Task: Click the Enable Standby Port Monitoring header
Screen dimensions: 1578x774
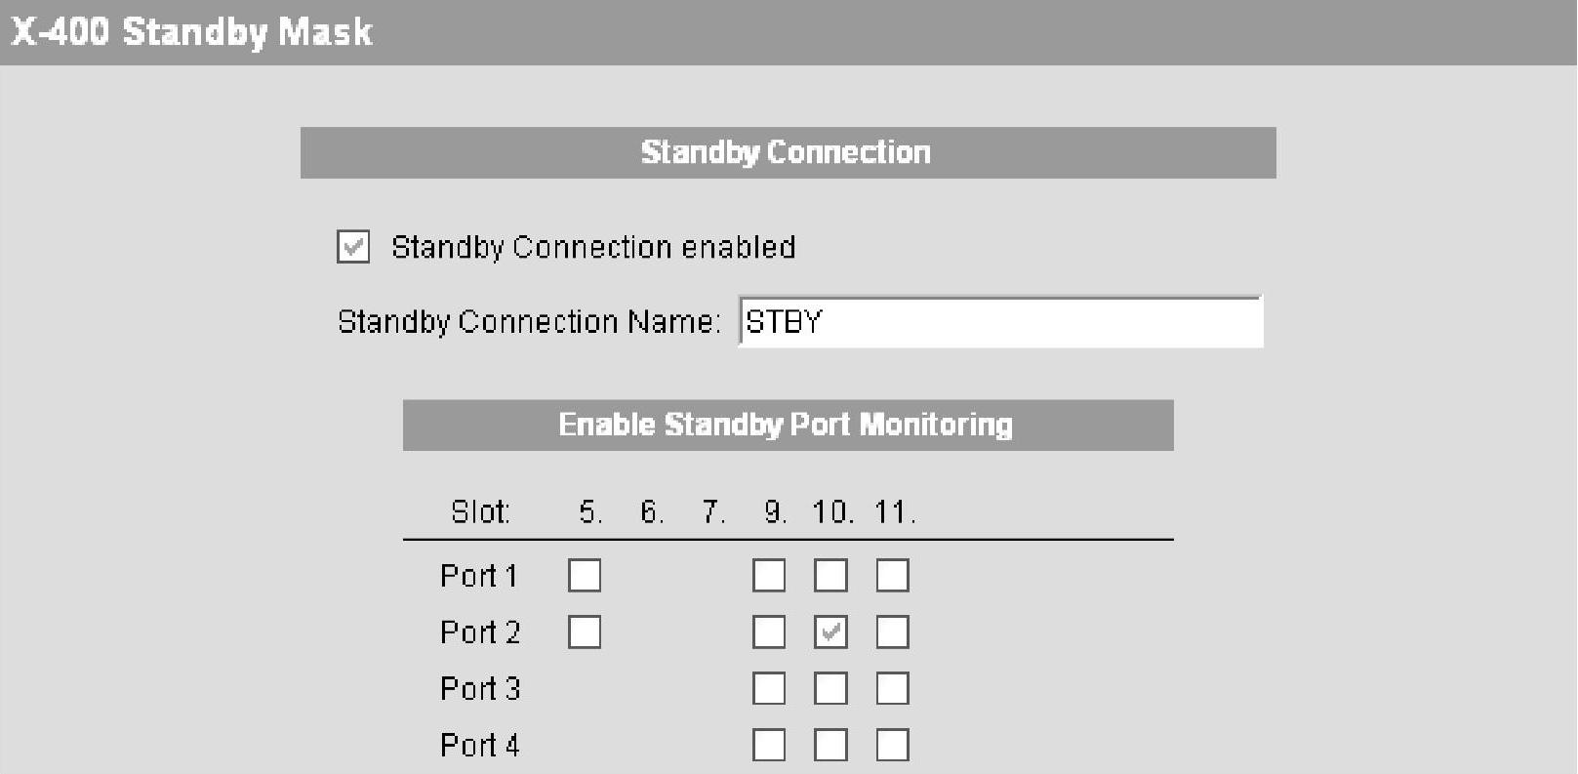Action: pos(787,425)
